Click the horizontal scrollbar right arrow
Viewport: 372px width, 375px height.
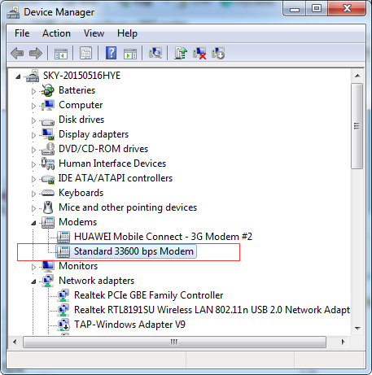[x=344, y=342]
